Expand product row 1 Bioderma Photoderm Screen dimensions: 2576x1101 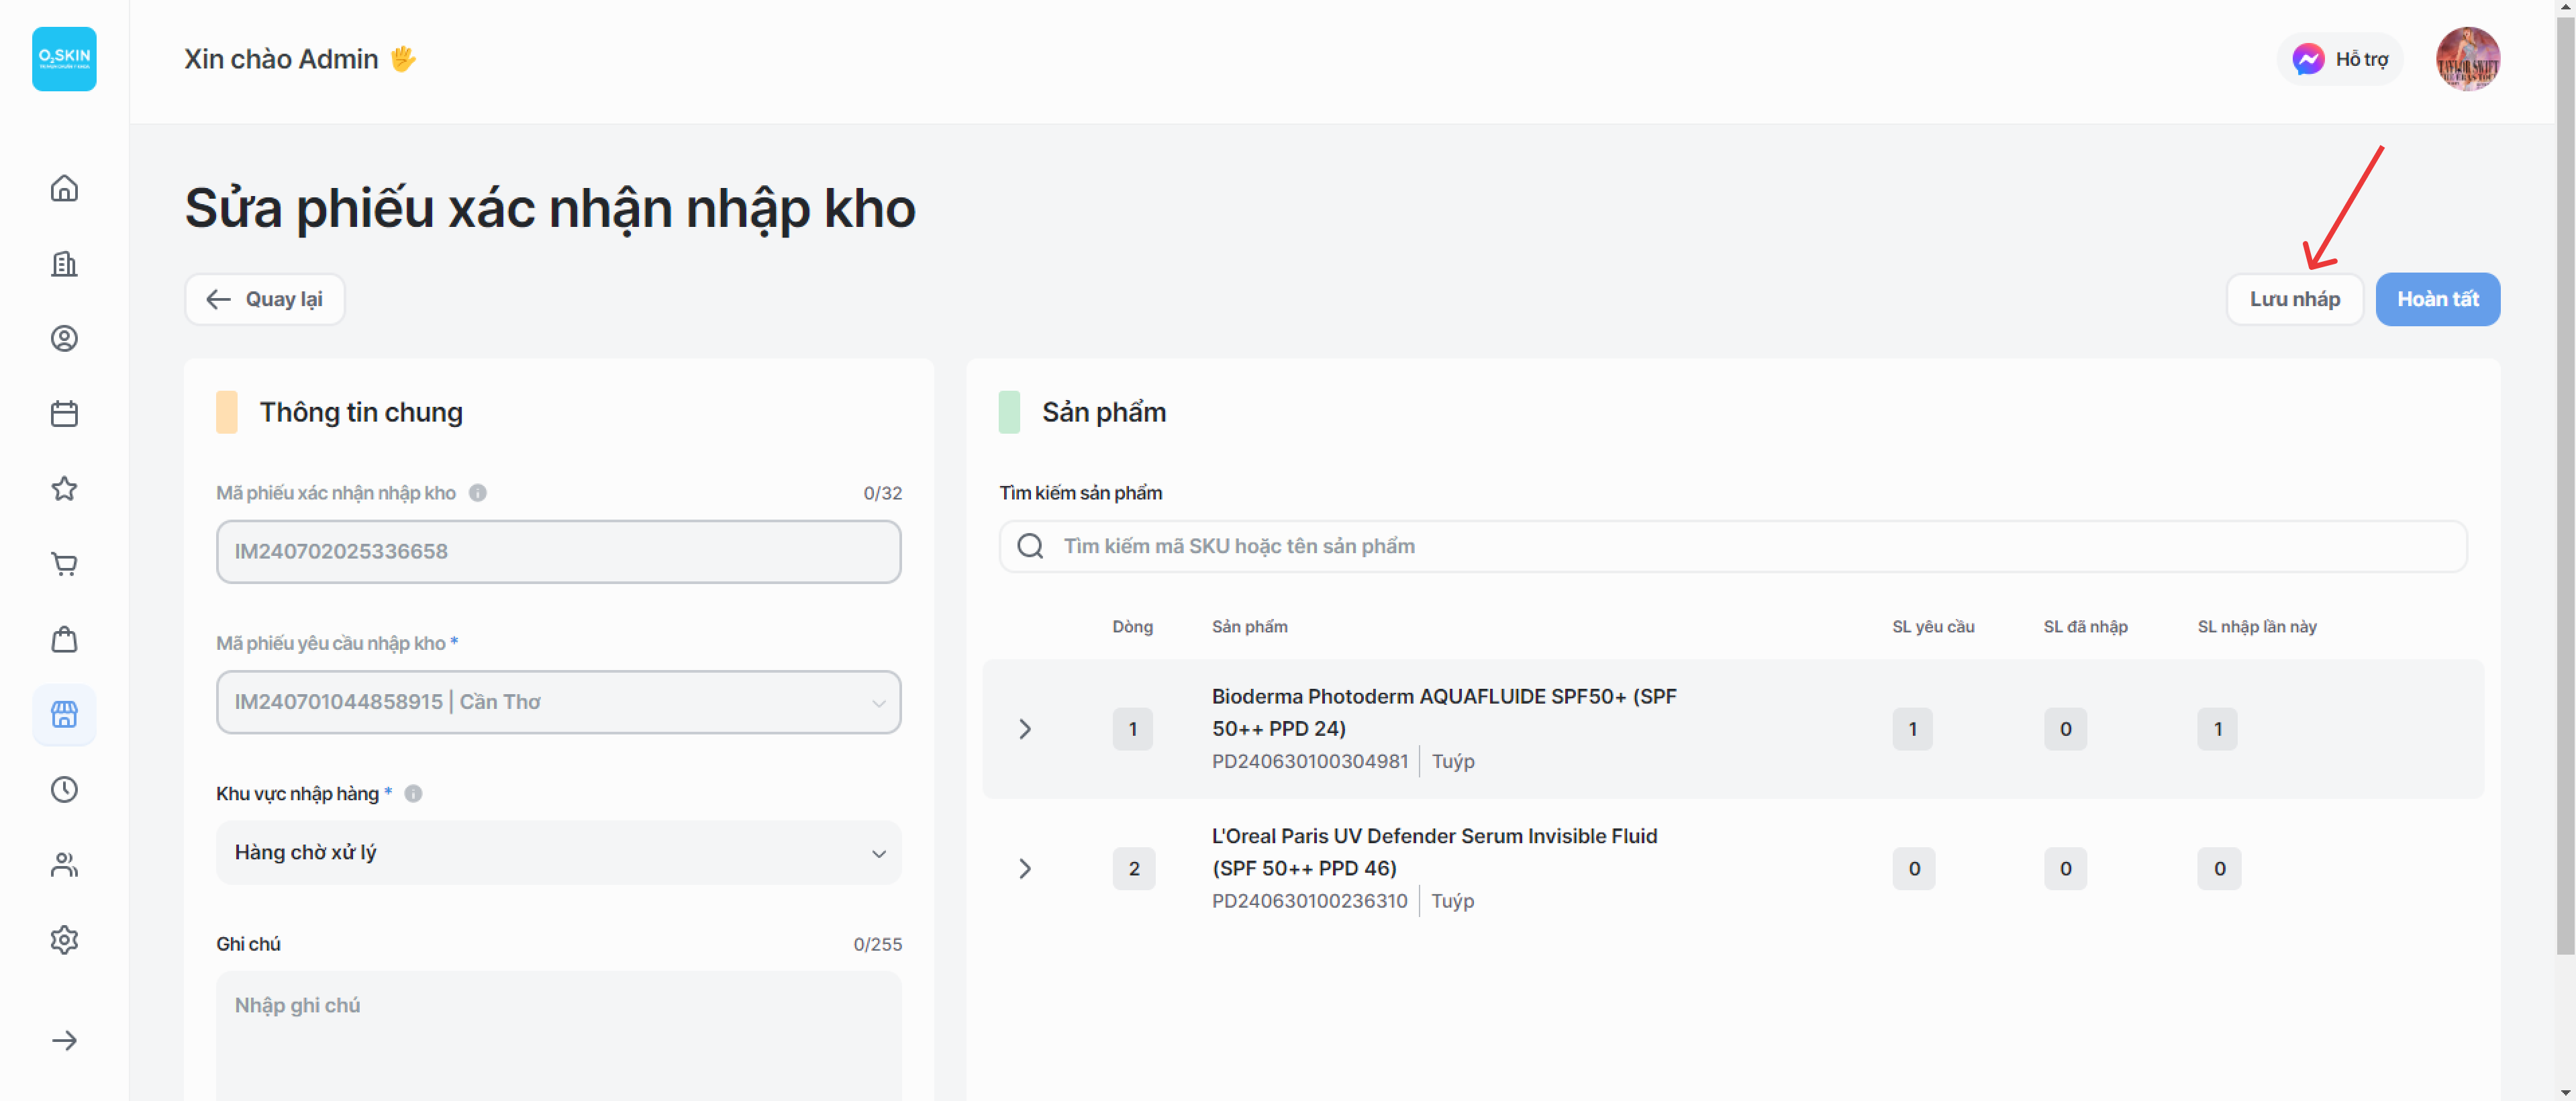click(x=1024, y=729)
